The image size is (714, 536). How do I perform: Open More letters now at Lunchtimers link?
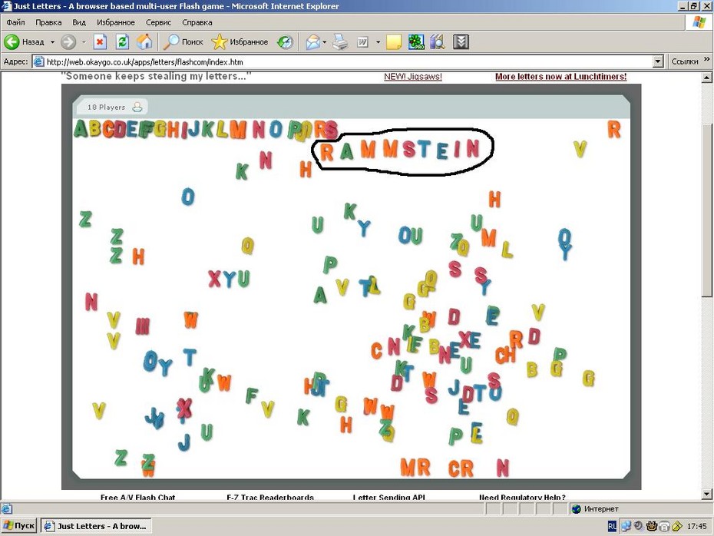561,77
